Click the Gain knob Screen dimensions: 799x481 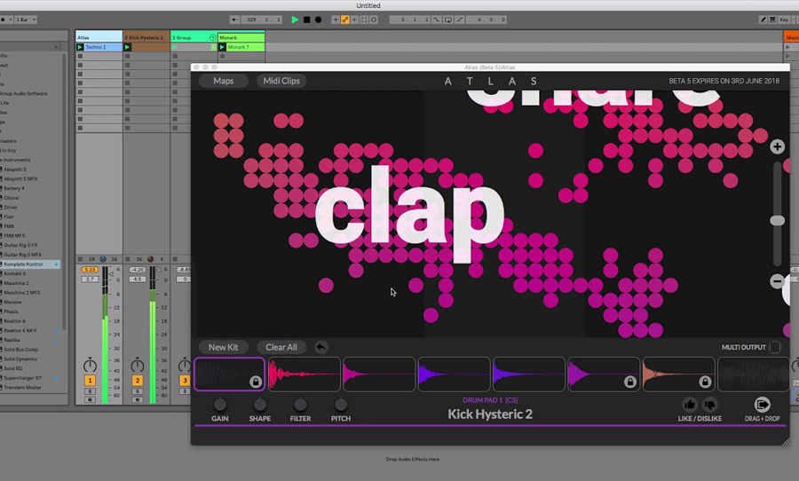pyautogui.click(x=220, y=405)
